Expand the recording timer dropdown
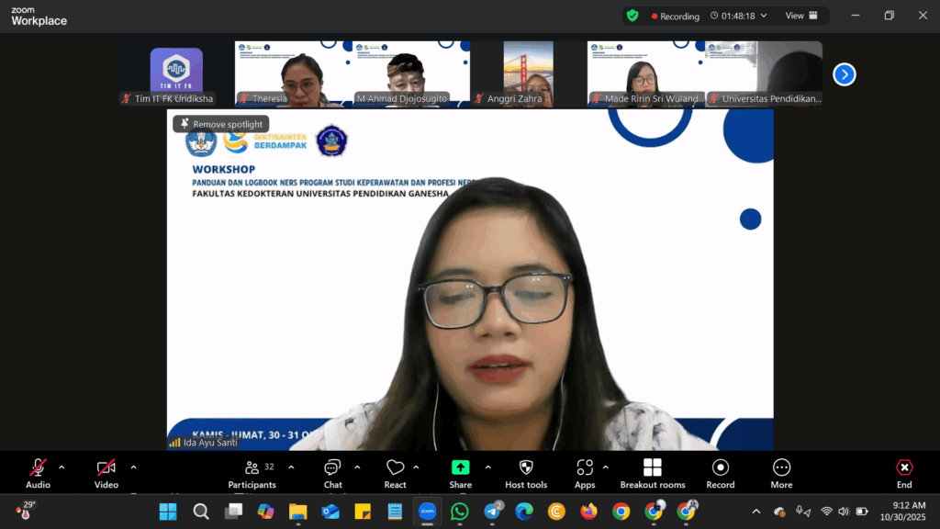 [x=764, y=16]
